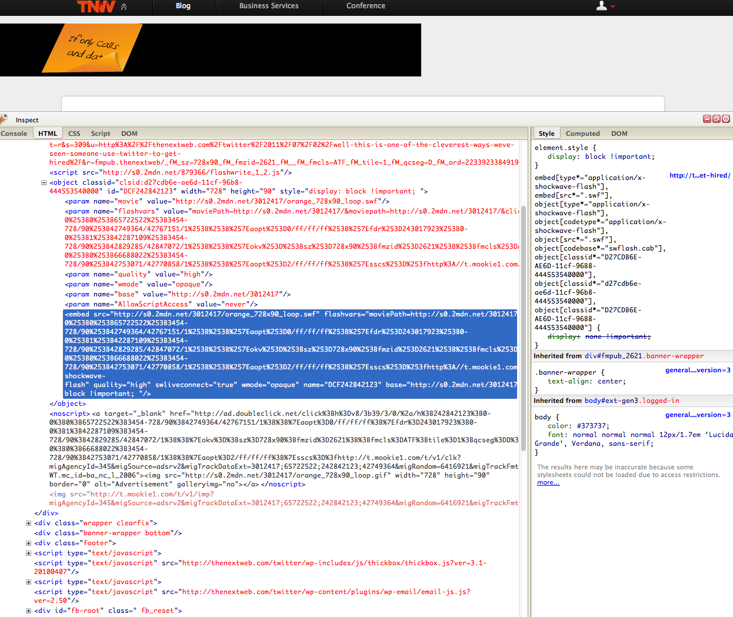Click the closing </object> tag
733x617 pixels.
click(x=68, y=403)
